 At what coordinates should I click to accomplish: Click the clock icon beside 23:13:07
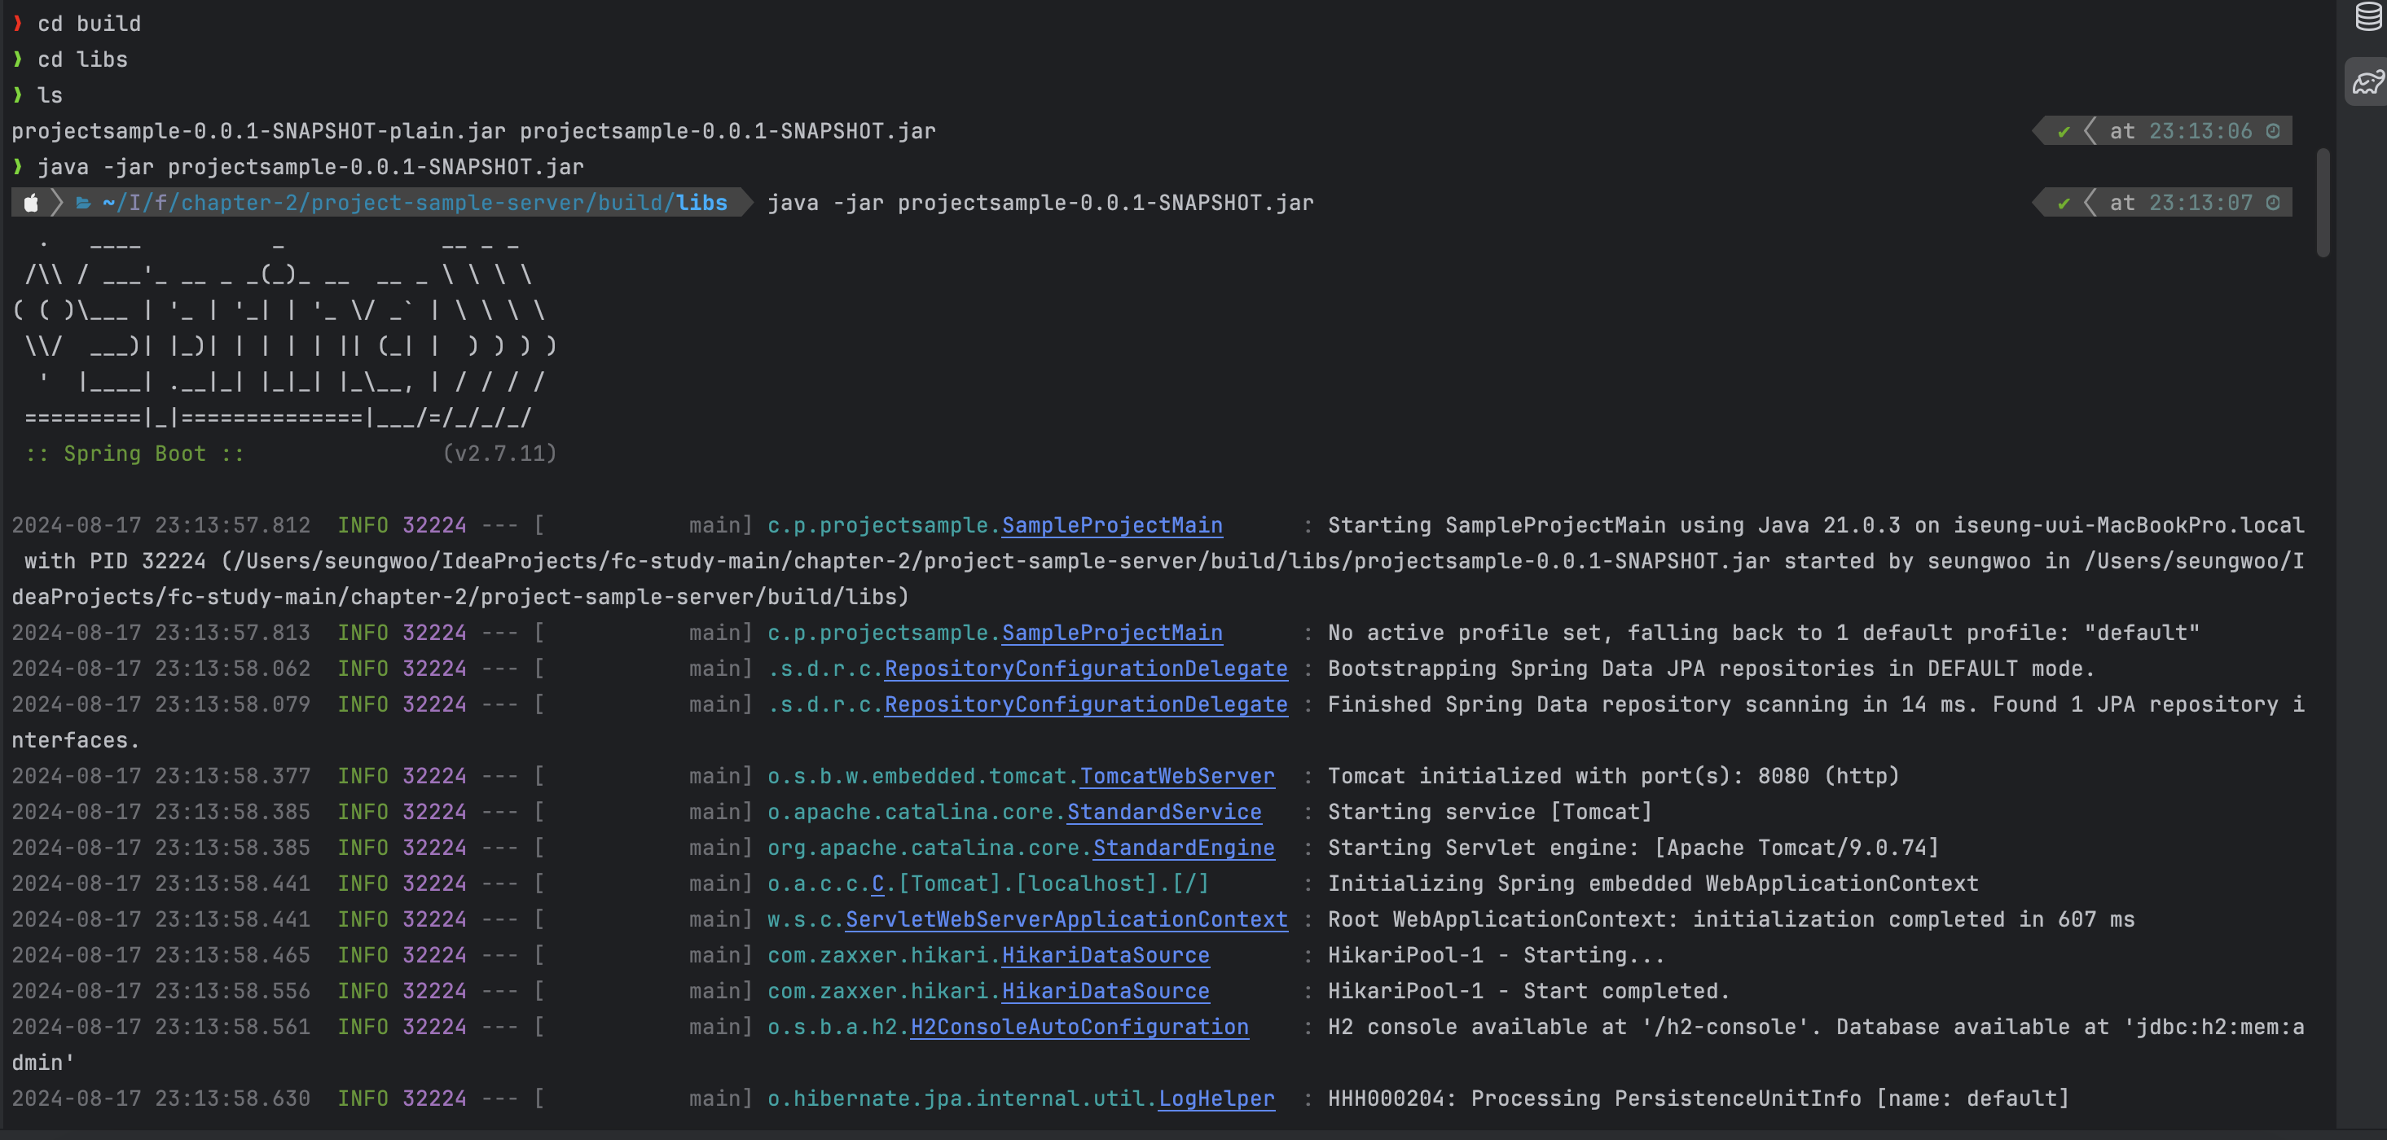click(x=2273, y=203)
